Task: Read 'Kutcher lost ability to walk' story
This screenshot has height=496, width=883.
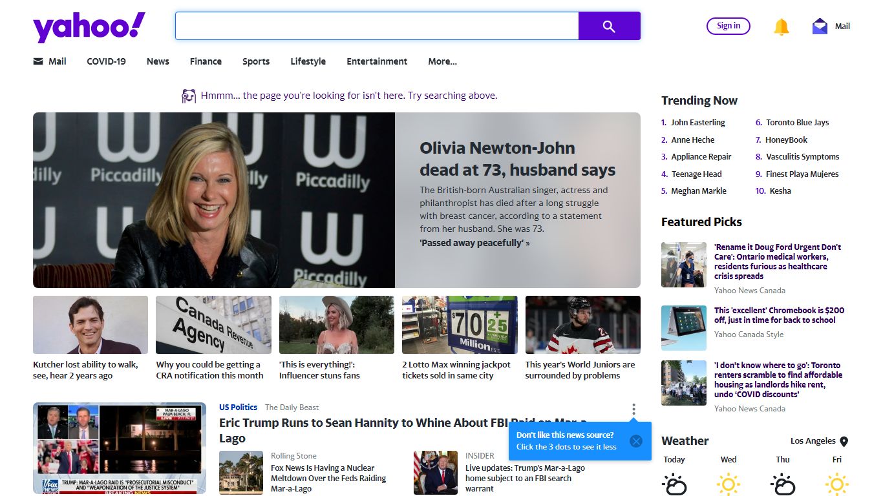Action: coord(85,370)
